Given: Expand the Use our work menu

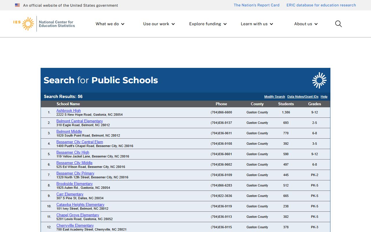Looking at the screenshot, I should tap(159, 24).
